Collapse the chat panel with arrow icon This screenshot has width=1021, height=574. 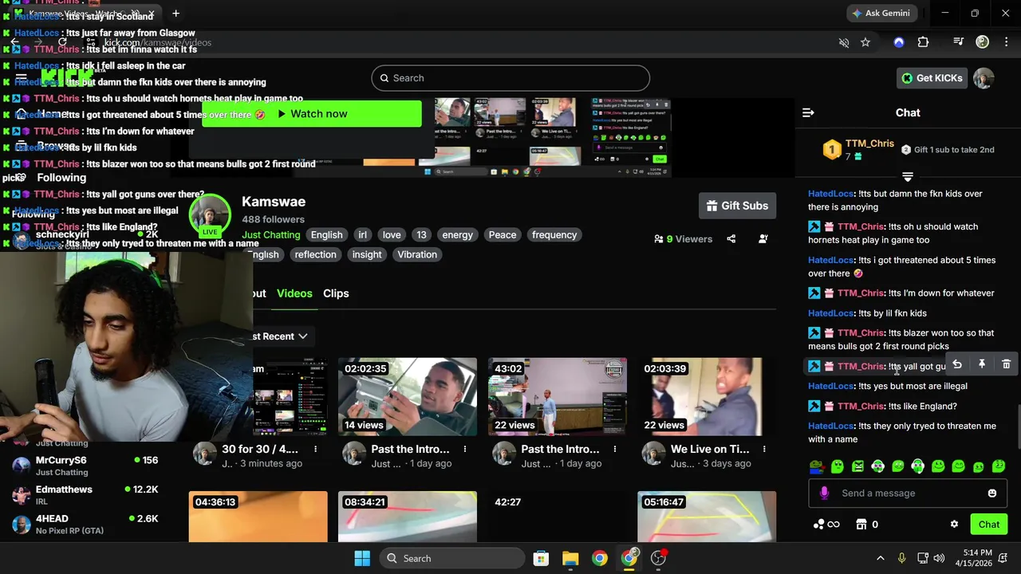pos(808,113)
